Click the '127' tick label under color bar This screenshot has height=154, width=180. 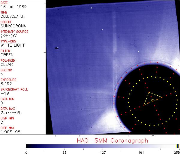[x=103, y=152]
